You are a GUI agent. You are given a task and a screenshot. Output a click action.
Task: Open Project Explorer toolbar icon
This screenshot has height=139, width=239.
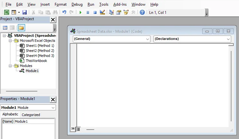pyautogui.click(x=111, y=12)
